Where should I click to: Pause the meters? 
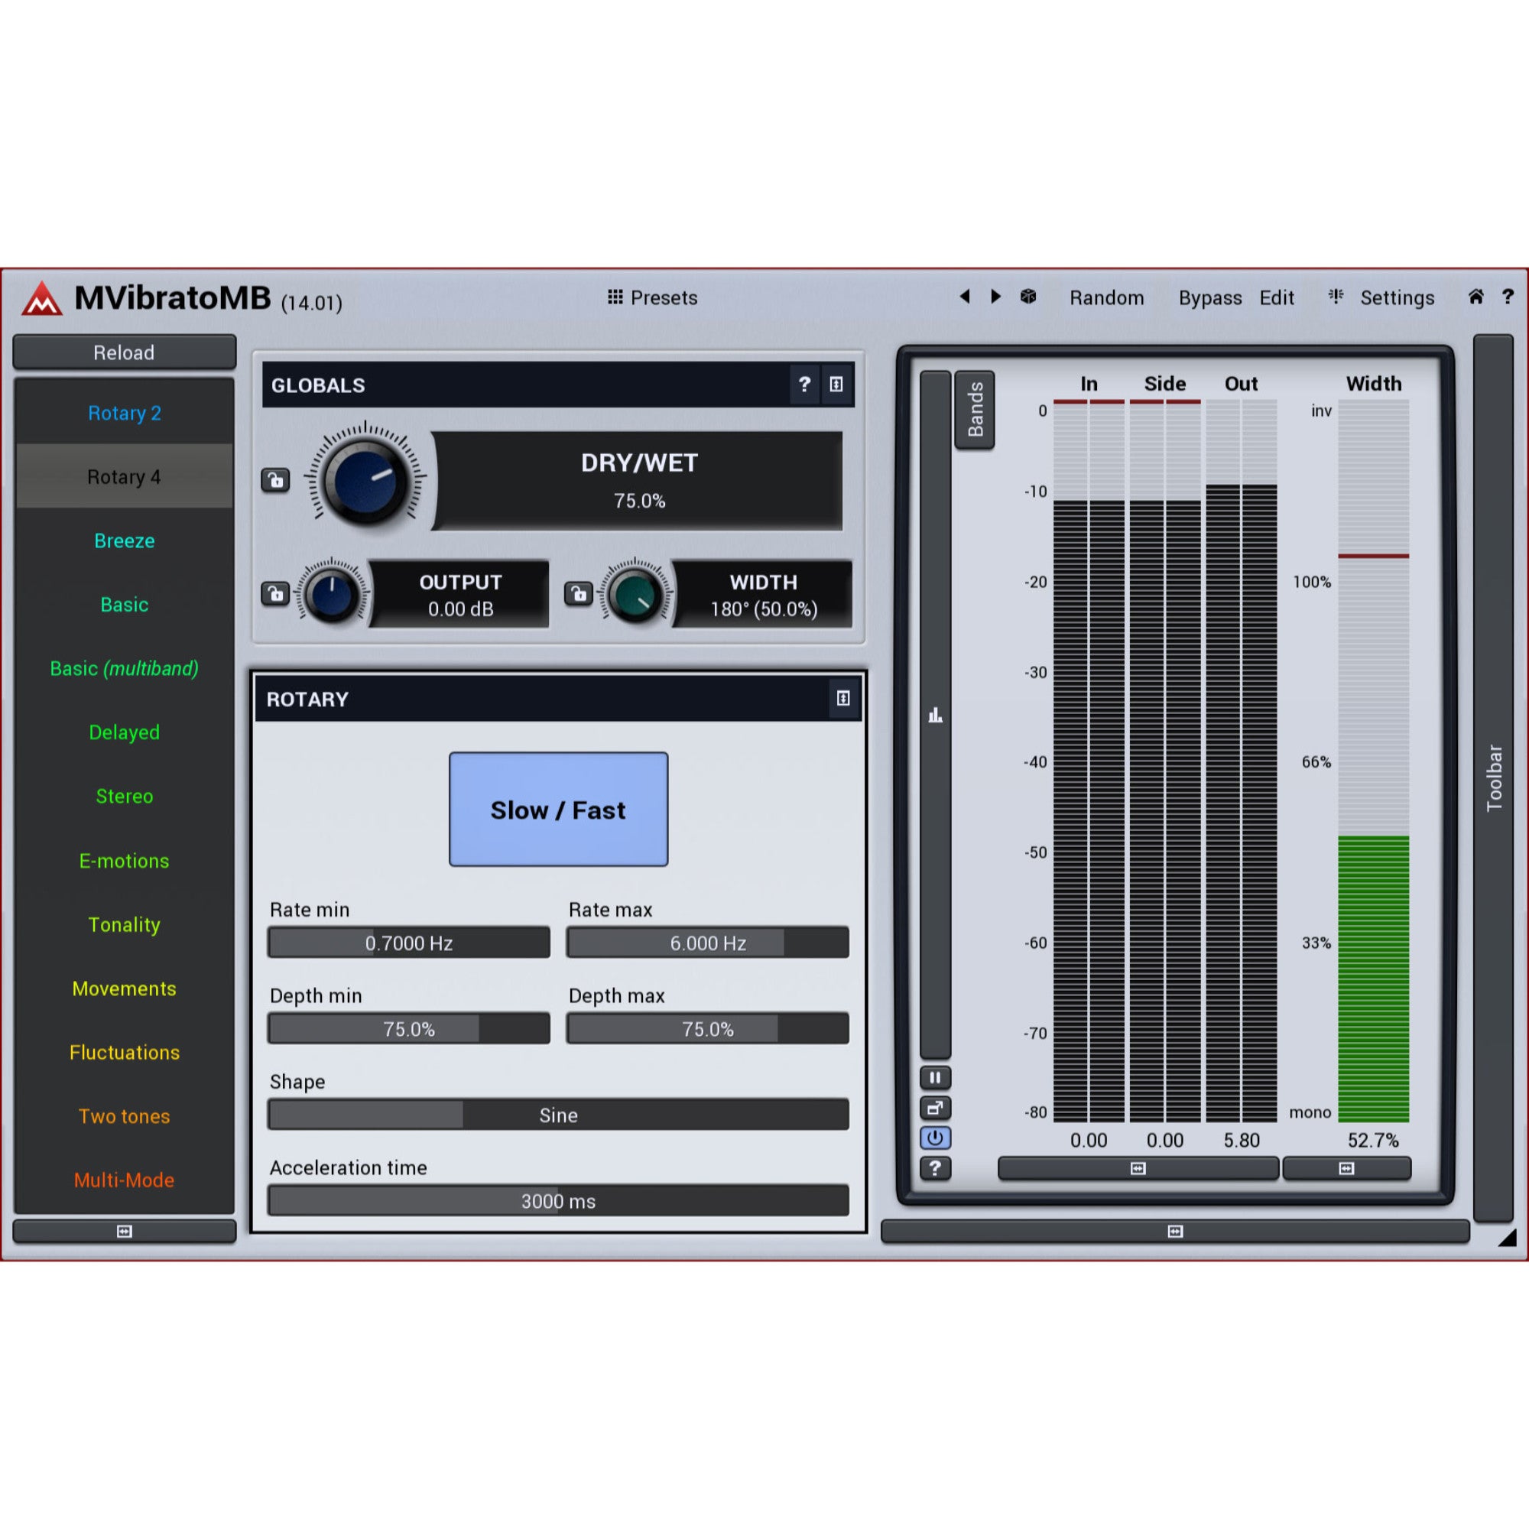tap(936, 1077)
